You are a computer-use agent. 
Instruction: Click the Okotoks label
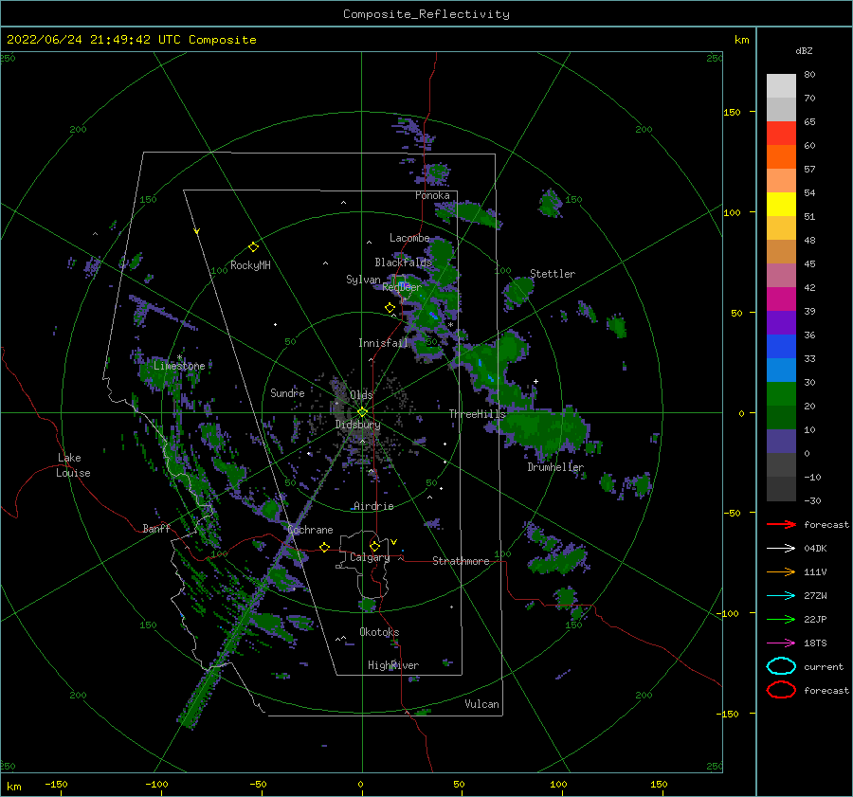pyautogui.click(x=379, y=631)
